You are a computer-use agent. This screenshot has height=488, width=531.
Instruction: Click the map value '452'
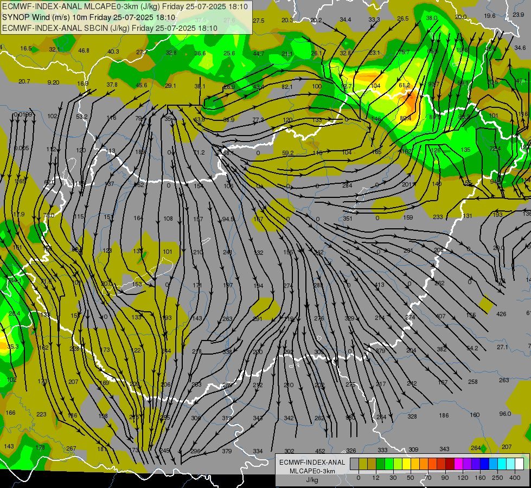point(320,451)
